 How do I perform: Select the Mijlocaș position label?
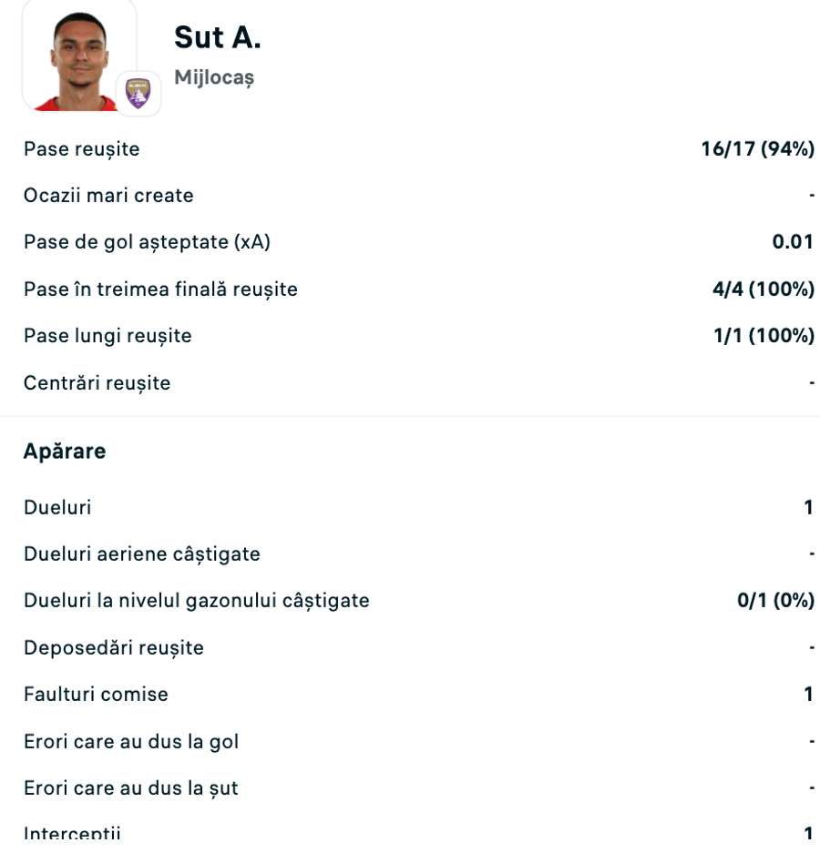[214, 78]
